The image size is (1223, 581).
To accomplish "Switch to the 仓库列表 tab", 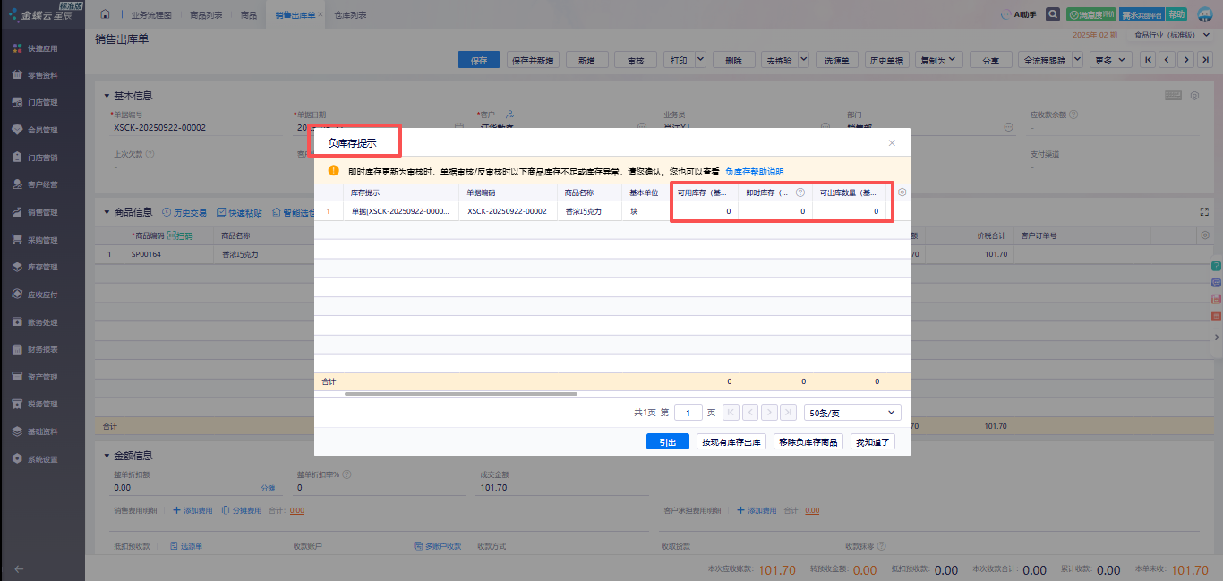I will coord(349,15).
